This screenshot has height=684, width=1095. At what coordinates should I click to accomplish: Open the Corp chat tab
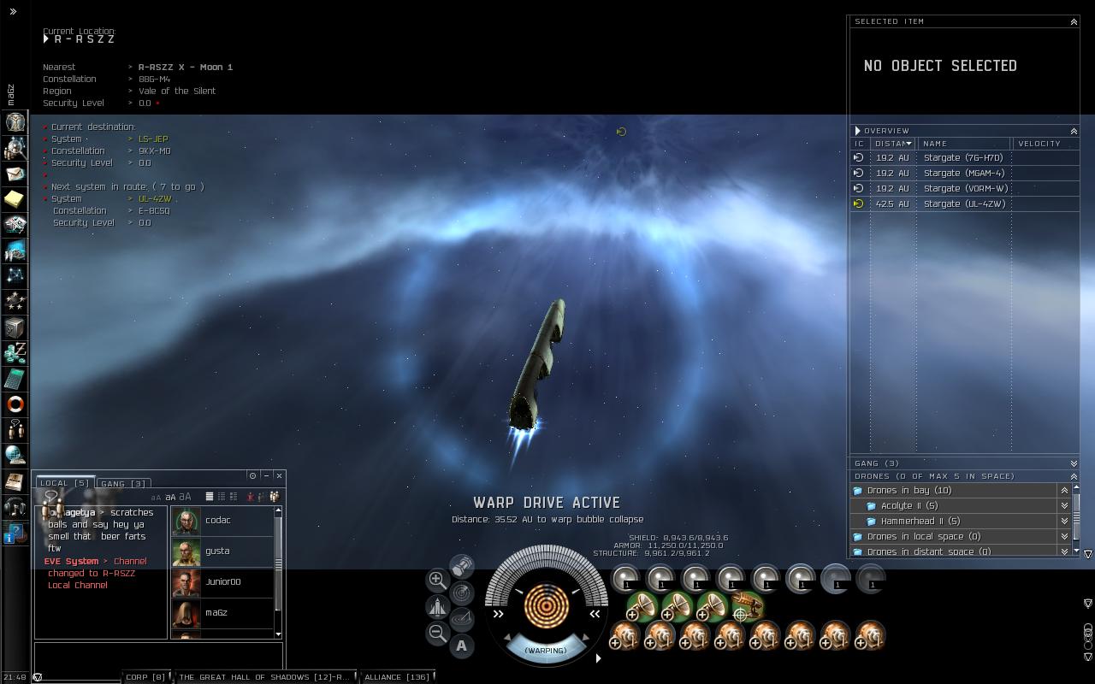coord(146,677)
